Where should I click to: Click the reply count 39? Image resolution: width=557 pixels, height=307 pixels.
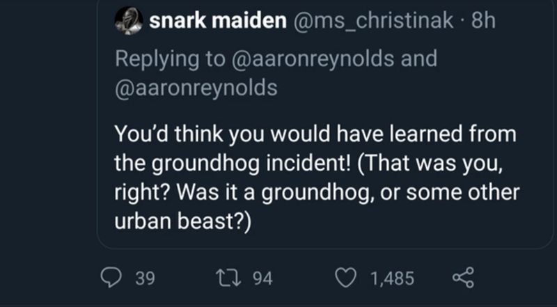[x=144, y=279]
